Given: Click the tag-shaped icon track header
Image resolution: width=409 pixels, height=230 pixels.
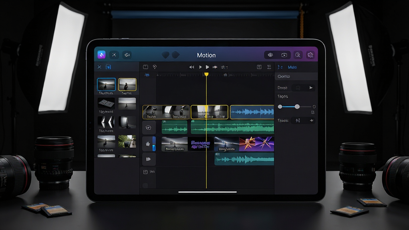Looking at the screenshot, I should tap(149, 159).
